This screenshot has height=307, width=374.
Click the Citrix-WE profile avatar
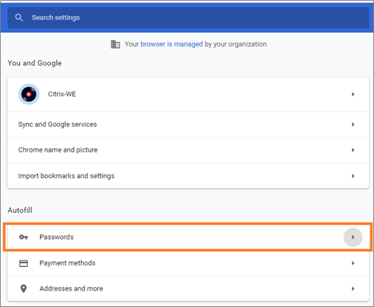pyautogui.click(x=29, y=94)
